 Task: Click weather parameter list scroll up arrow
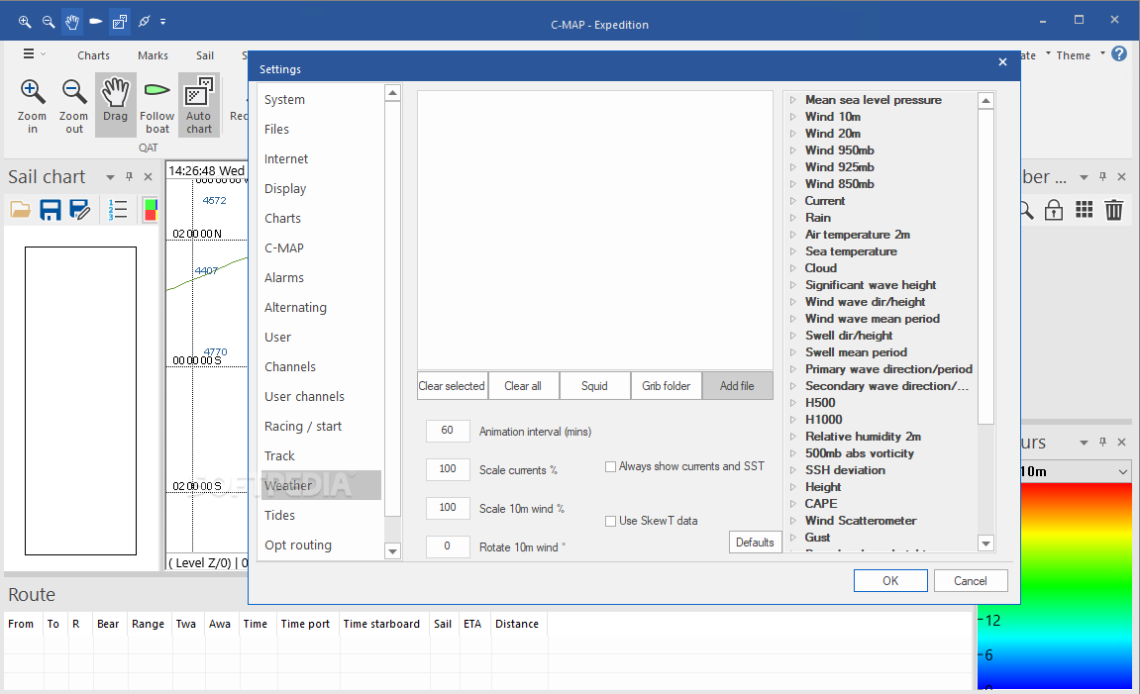985,101
